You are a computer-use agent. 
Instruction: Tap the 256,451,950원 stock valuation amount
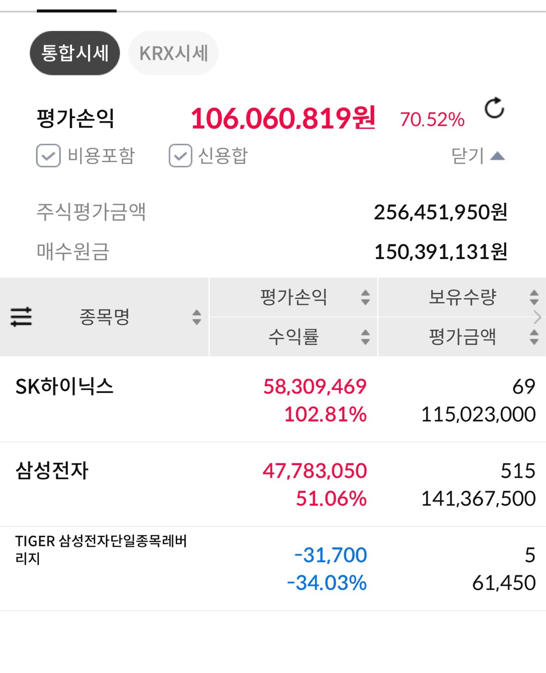point(441,212)
